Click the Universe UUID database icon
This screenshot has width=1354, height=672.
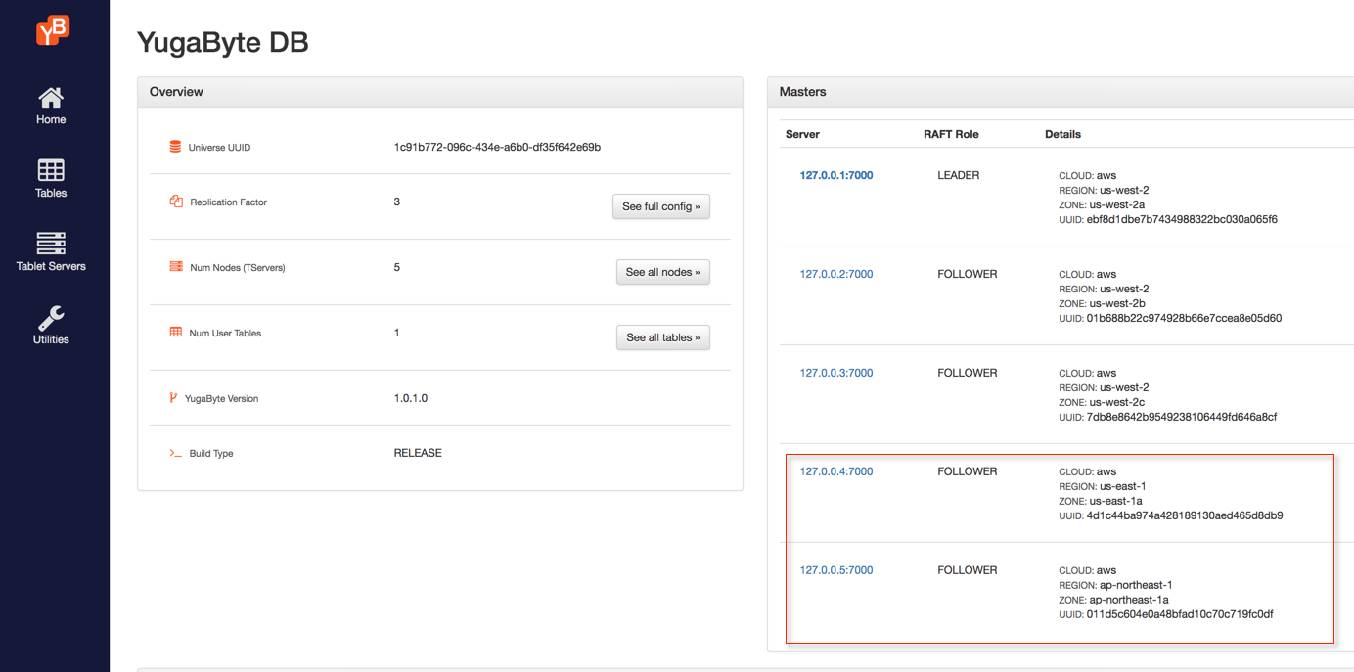click(x=175, y=147)
